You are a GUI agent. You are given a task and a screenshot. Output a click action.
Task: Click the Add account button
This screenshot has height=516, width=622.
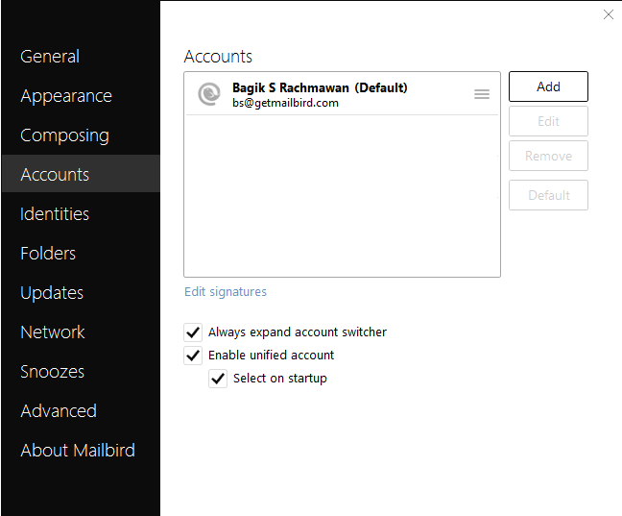click(x=548, y=86)
